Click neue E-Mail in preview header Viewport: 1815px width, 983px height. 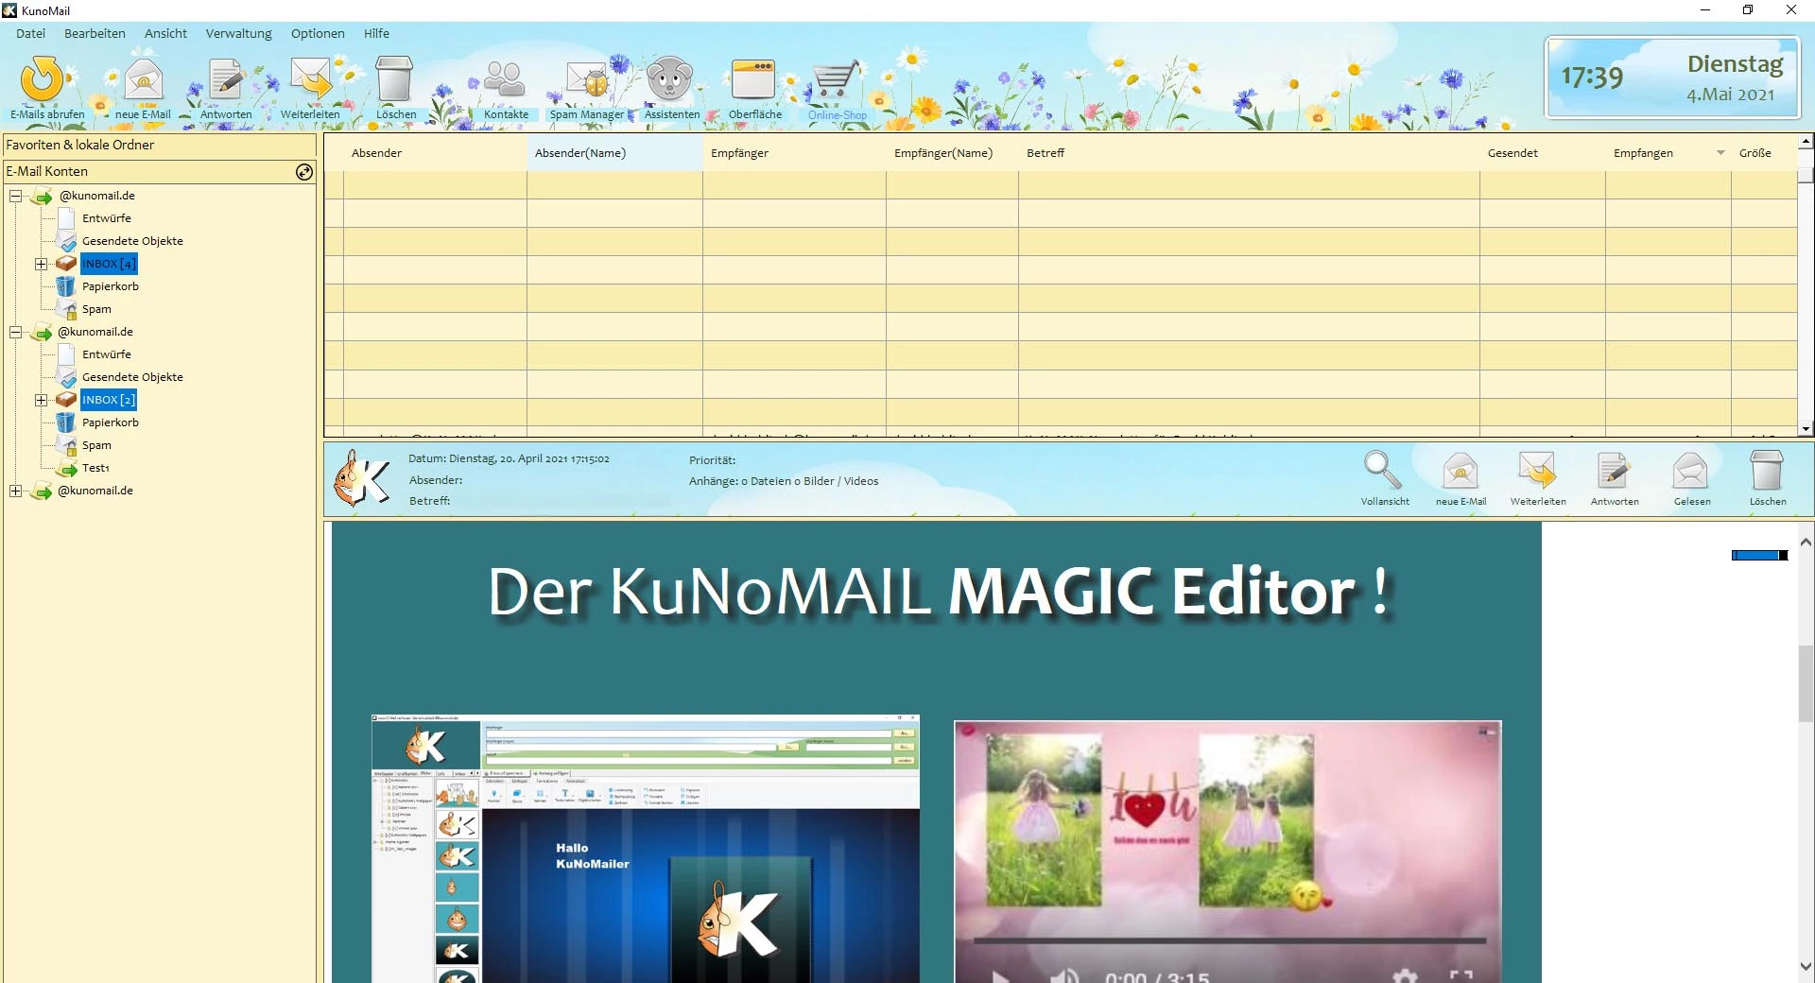point(1461,471)
